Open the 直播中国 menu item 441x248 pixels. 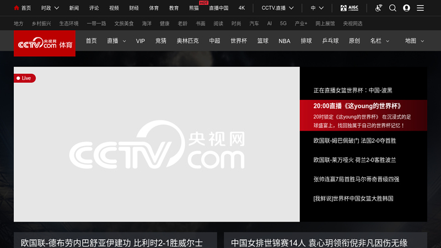[x=218, y=8]
